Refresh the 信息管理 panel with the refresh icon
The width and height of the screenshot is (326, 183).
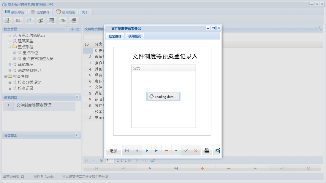pos(77,29)
